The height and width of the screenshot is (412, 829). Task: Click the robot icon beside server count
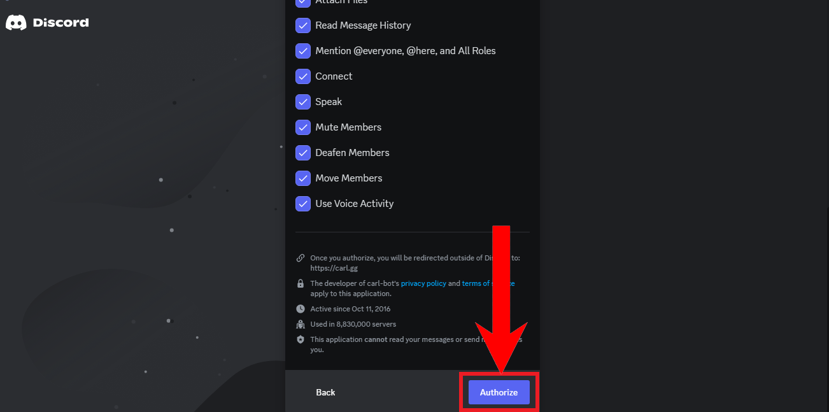301,324
